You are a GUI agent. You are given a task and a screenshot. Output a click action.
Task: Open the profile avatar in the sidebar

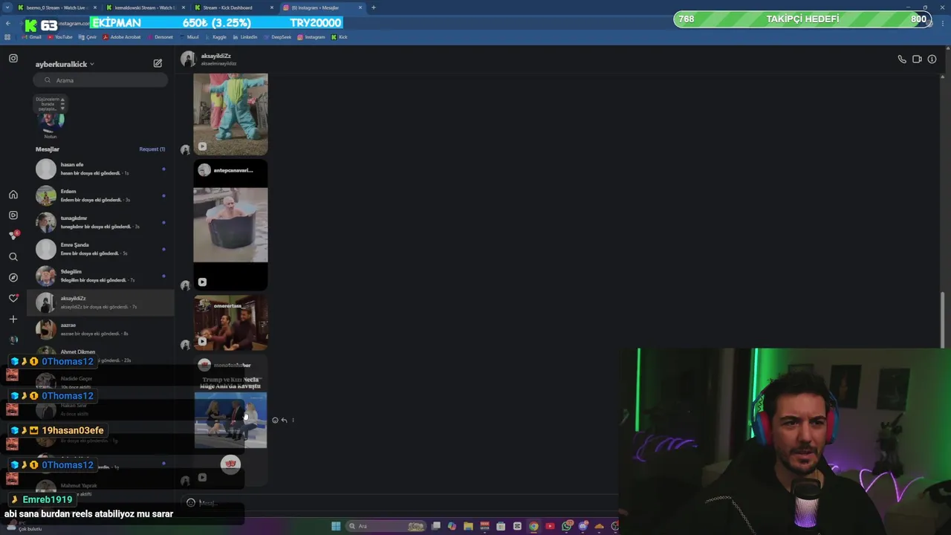coord(13,340)
